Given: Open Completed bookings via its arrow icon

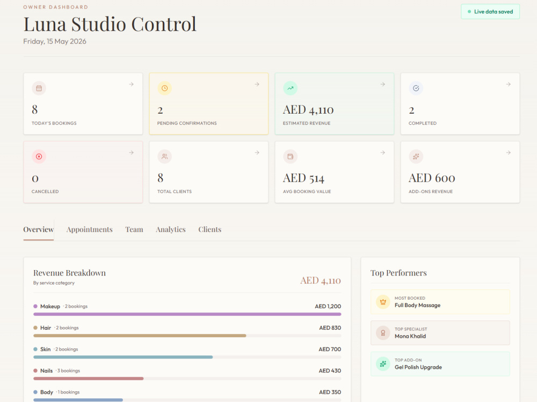Looking at the screenshot, I should click(508, 84).
